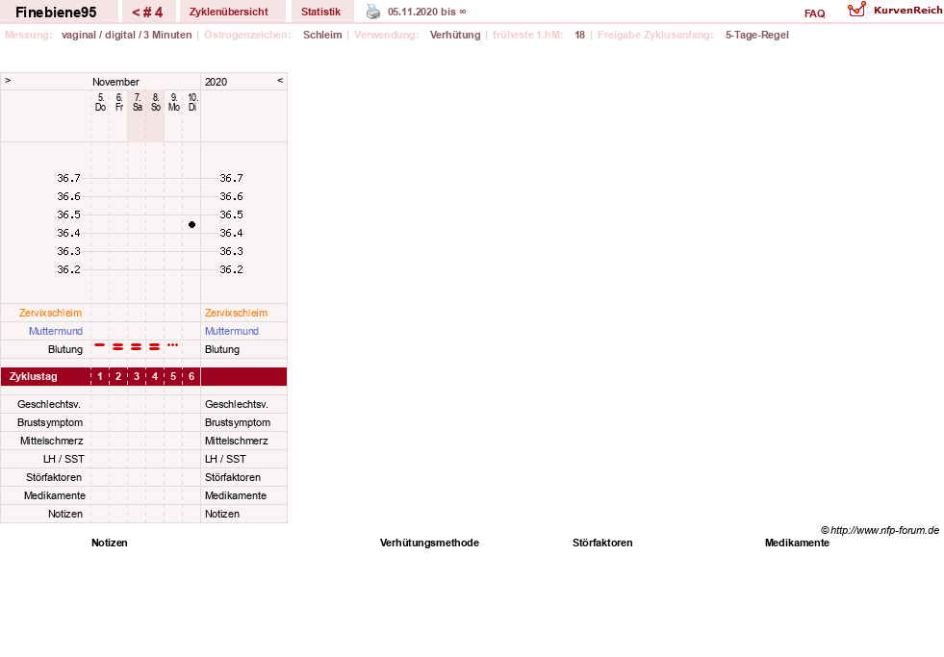Click the right Zervixschleim label
This screenshot has height=657, width=944.
click(x=236, y=313)
